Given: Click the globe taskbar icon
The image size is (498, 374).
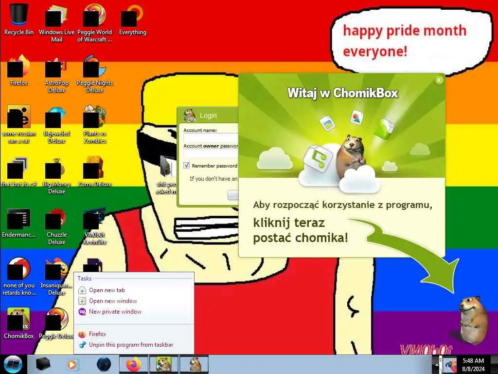Looking at the screenshot, I should coord(104,364).
